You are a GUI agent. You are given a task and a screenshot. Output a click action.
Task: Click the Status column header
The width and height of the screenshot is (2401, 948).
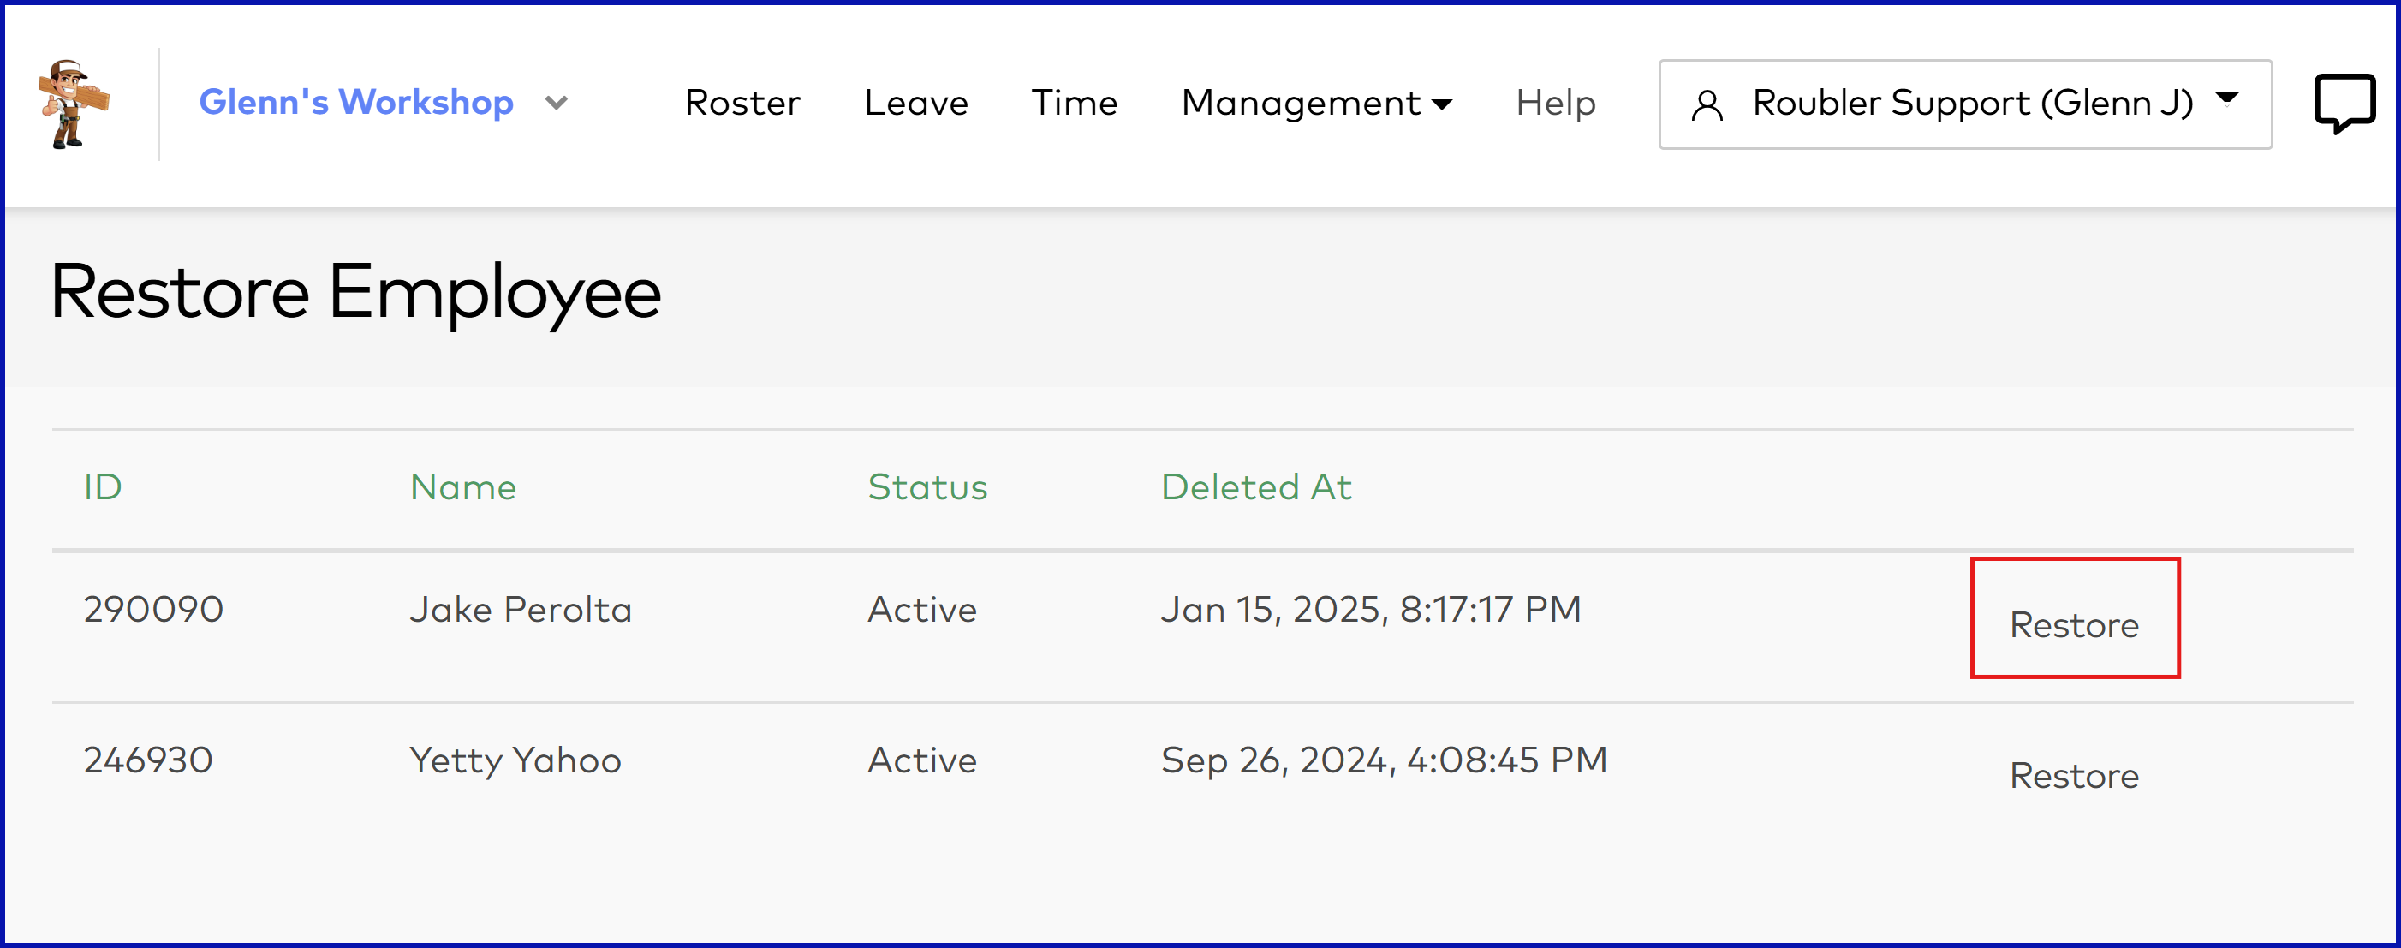(x=927, y=486)
